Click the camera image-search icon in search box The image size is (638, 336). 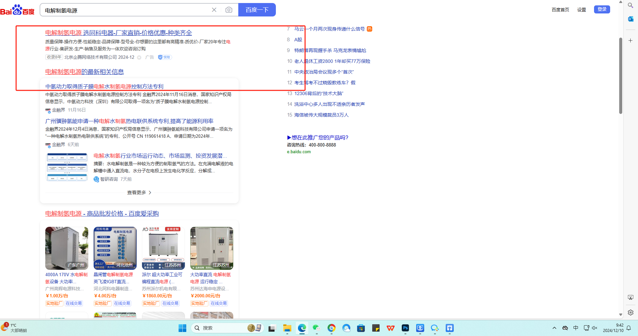click(229, 10)
